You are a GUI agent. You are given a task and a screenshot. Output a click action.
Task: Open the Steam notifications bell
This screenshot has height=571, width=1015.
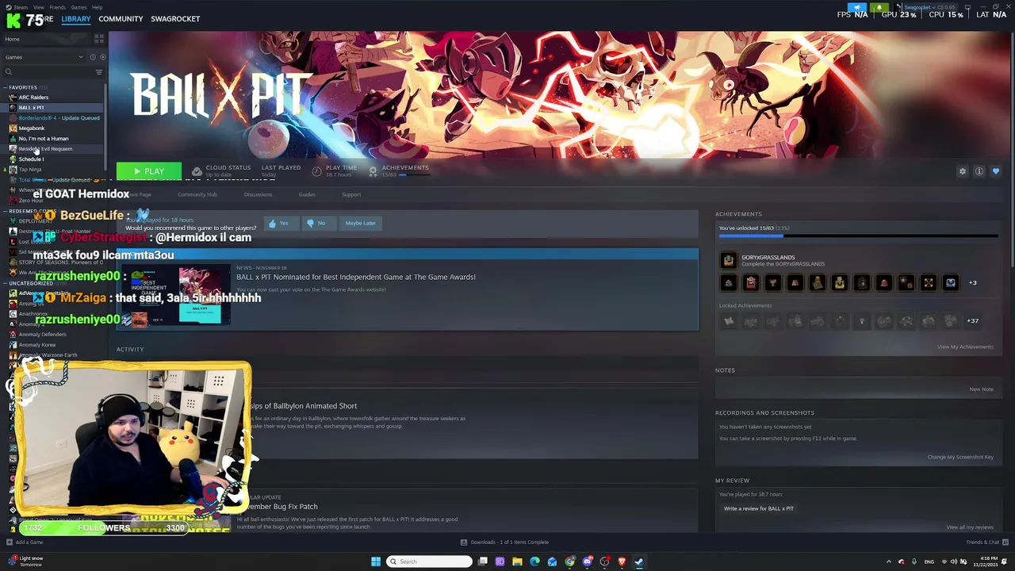tap(880, 8)
